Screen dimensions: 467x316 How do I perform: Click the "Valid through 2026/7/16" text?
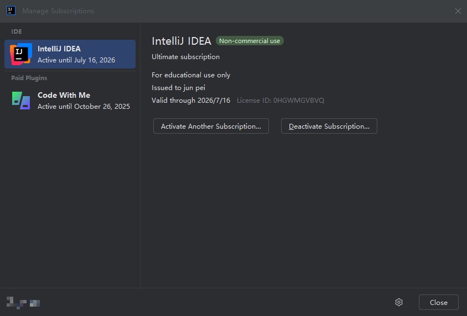click(191, 101)
